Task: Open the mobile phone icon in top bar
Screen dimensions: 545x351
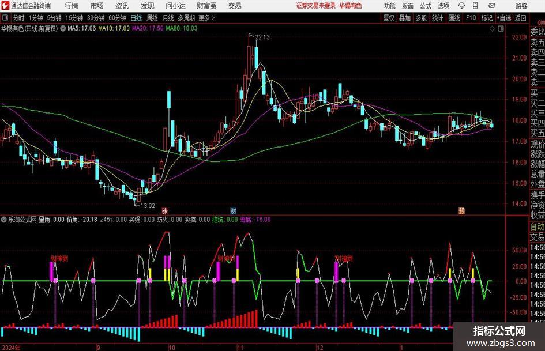Action: coord(475,6)
